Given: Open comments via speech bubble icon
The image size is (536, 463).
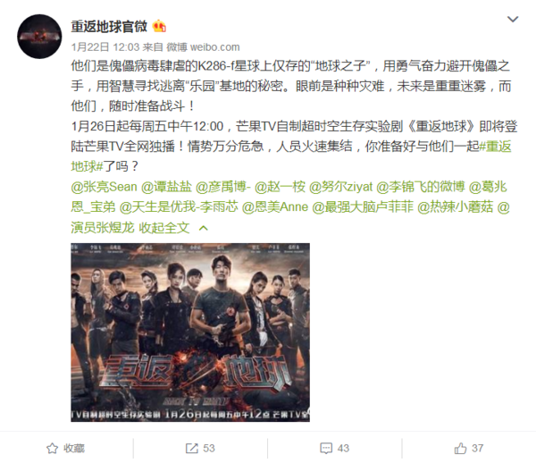Looking at the screenshot, I should [326, 449].
